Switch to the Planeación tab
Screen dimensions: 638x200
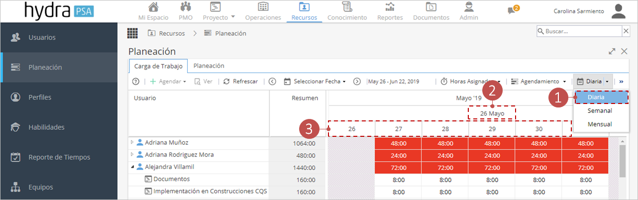pyautogui.click(x=209, y=66)
